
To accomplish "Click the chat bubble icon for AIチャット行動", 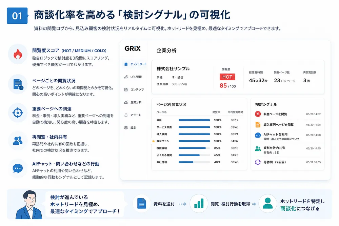I will (18, 168).
